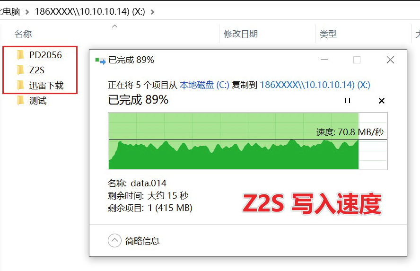The image size is (420, 271).
Task: Click the 简略信息 label
Action: click(142, 241)
